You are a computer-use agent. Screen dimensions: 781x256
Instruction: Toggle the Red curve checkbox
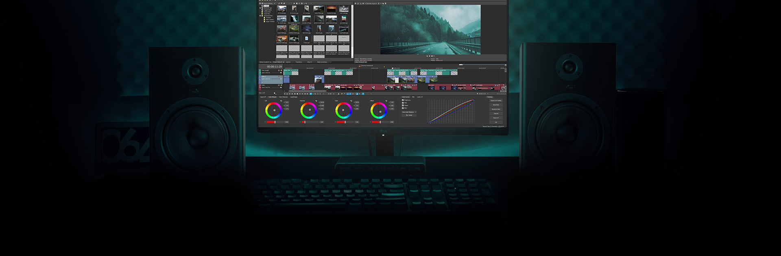(403, 103)
